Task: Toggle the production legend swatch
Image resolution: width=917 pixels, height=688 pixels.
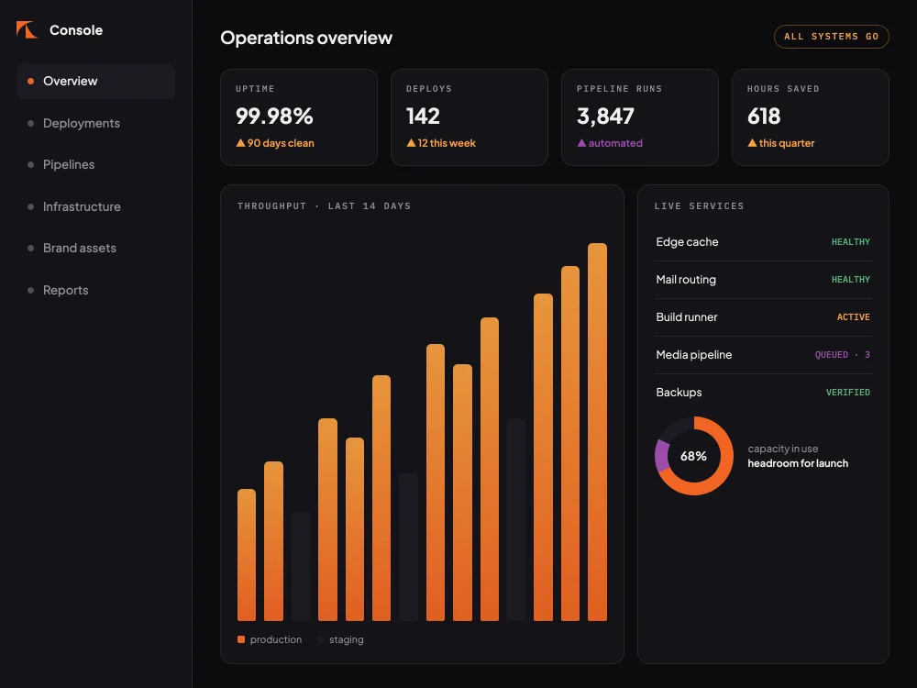Action: (x=241, y=639)
